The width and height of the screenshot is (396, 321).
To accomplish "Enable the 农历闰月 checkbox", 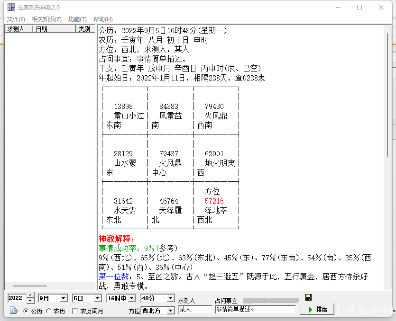I will (x=75, y=311).
